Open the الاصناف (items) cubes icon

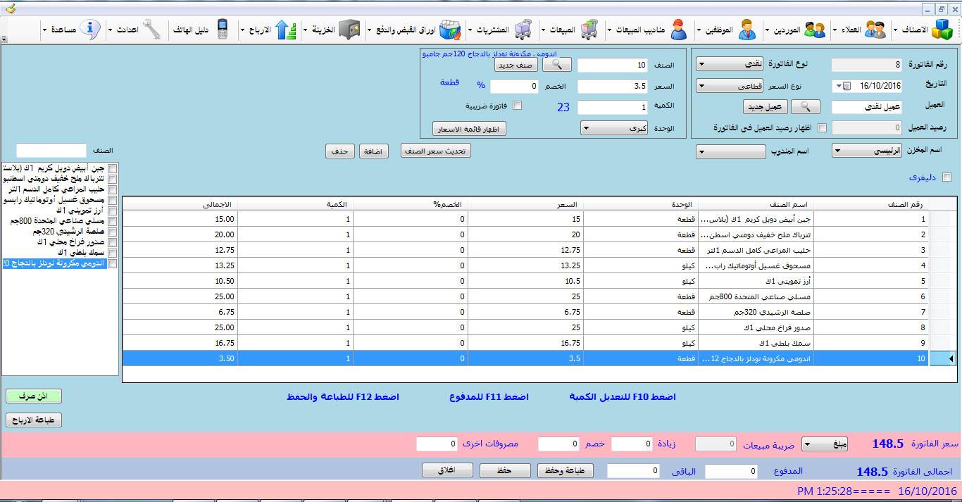tap(942, 30)
